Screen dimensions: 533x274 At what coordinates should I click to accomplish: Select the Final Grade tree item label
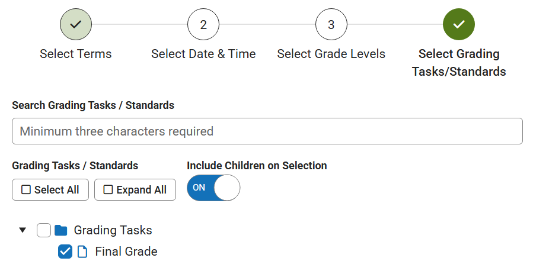pos(126,252)
